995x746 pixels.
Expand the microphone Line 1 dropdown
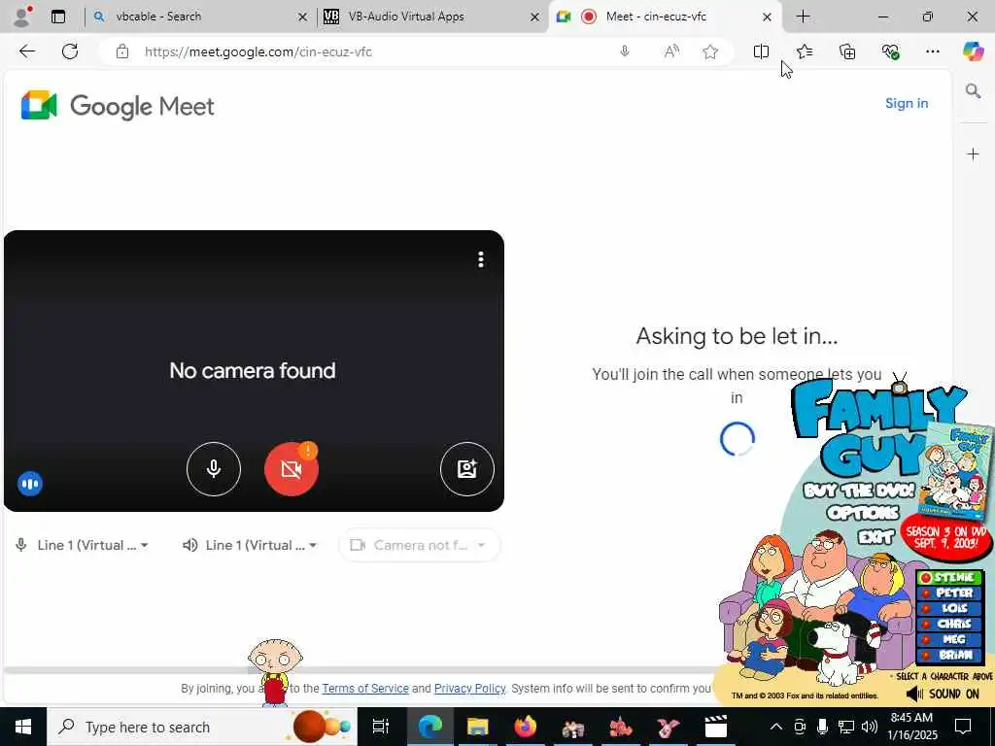(x=82, y=545)
